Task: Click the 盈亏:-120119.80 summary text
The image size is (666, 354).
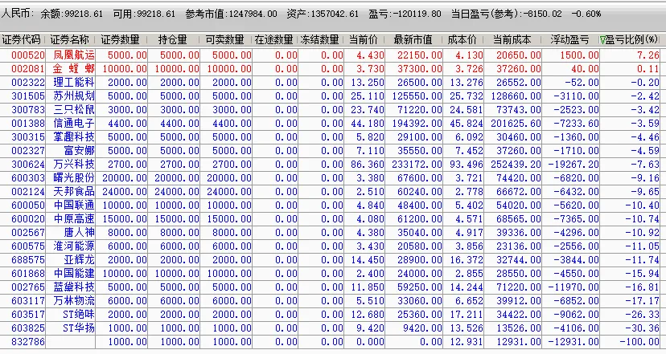Action: (405, 14)
